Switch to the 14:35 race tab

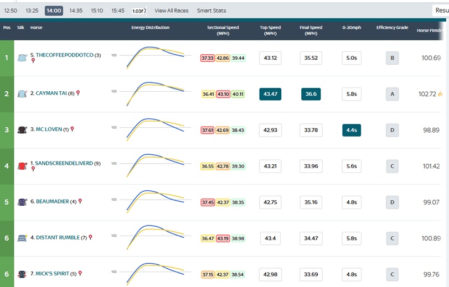(76, 11)
